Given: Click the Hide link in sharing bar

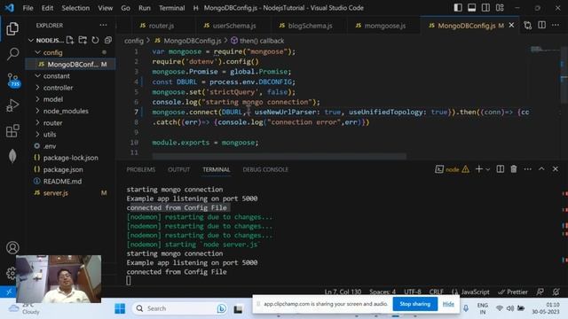Looking at the screenshot, I should (448, 304).
